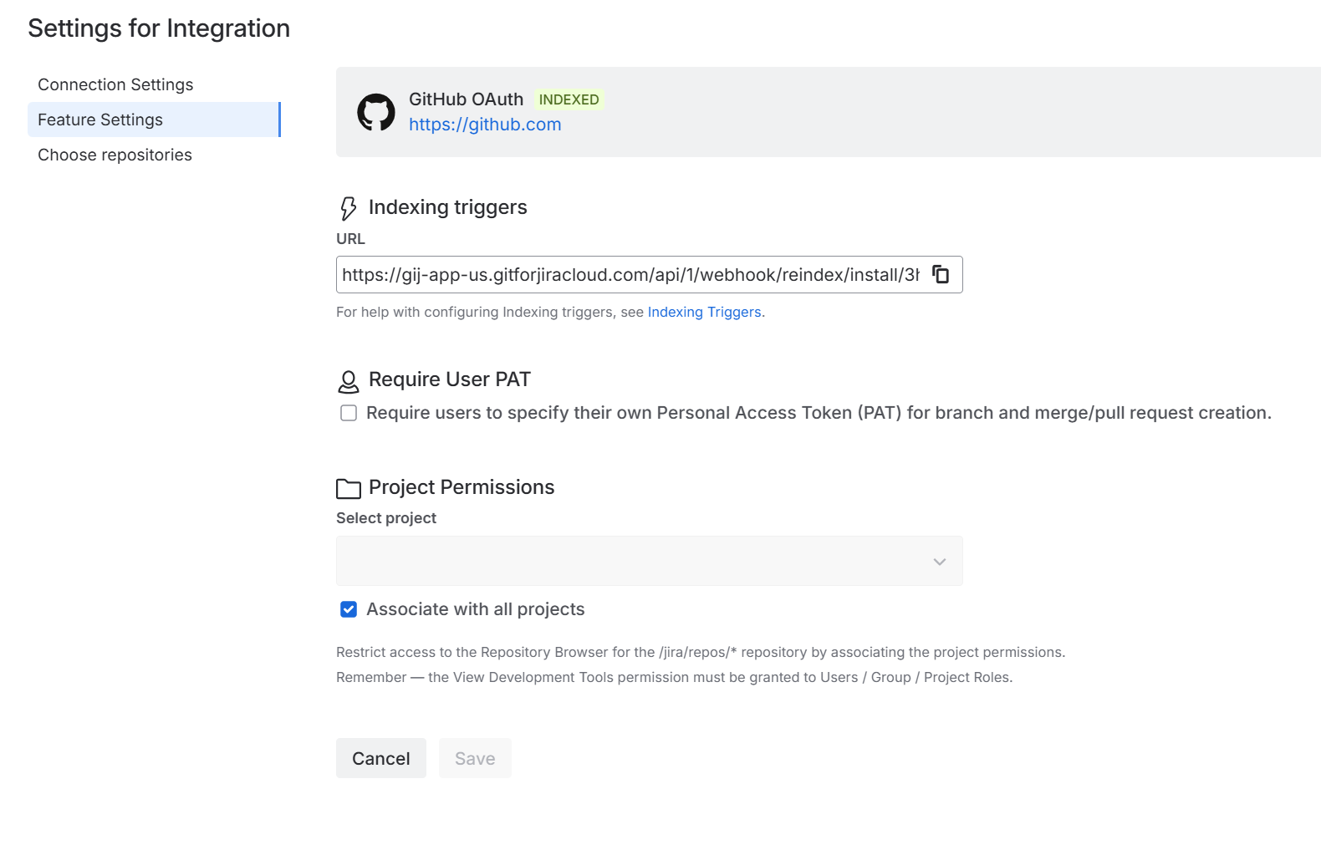Open the Select project dropdown field
This screenshot has height=850, width=1321.
pyautogui.click(x=635, y=561)
